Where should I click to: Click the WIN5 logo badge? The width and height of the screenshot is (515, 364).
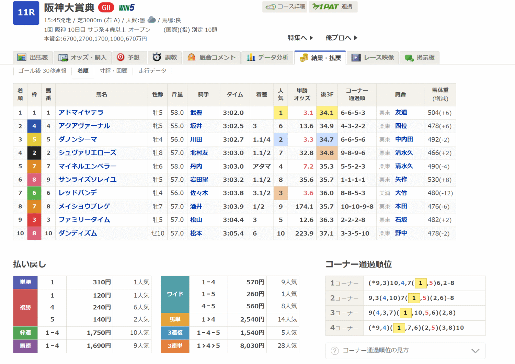(x=127, y=8)
